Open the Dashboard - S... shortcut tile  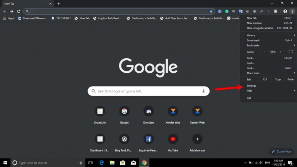pos(100,142)
